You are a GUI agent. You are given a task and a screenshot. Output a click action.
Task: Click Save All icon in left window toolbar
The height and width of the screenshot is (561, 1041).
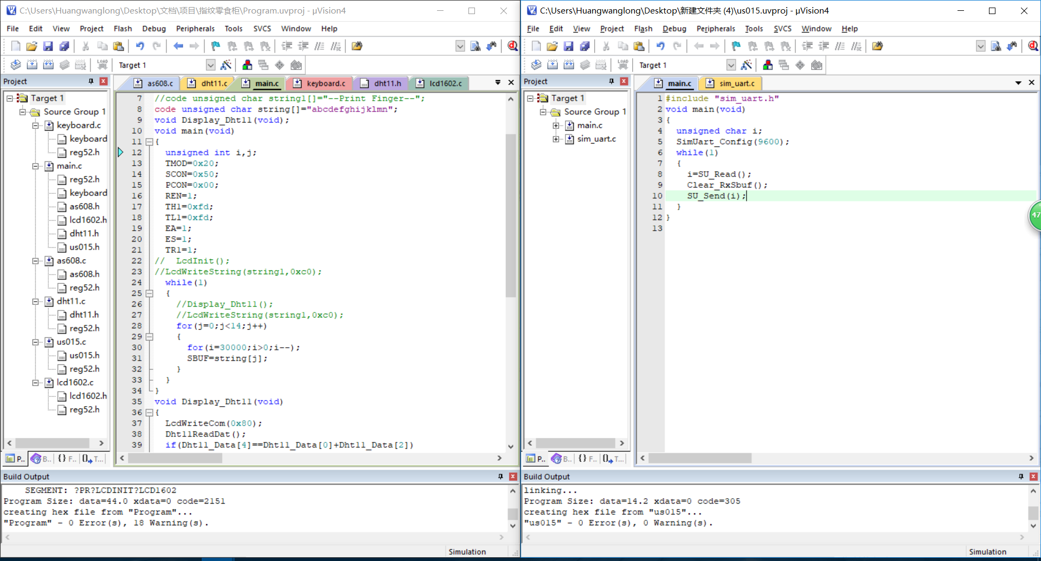[64, 46]
